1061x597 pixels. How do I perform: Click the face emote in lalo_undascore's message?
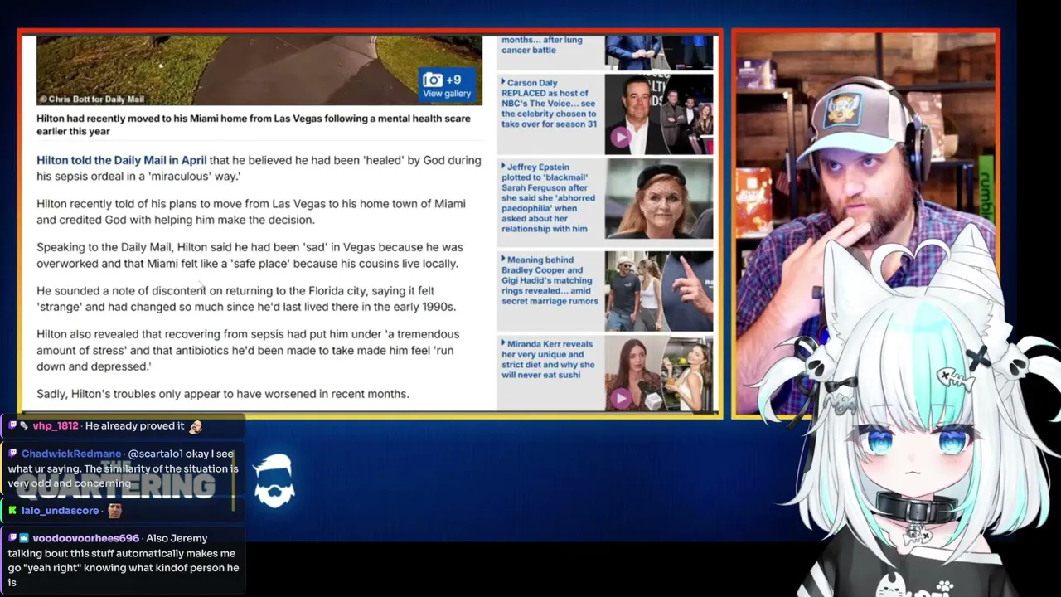115,511
